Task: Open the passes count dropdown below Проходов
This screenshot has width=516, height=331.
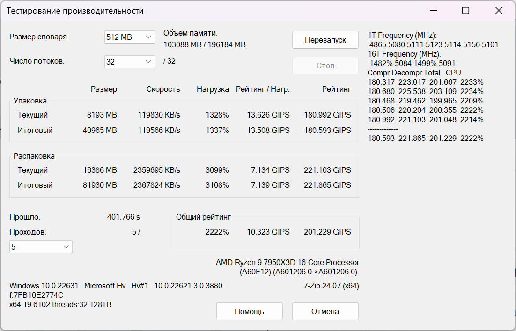Action: [x=41, y=247]
